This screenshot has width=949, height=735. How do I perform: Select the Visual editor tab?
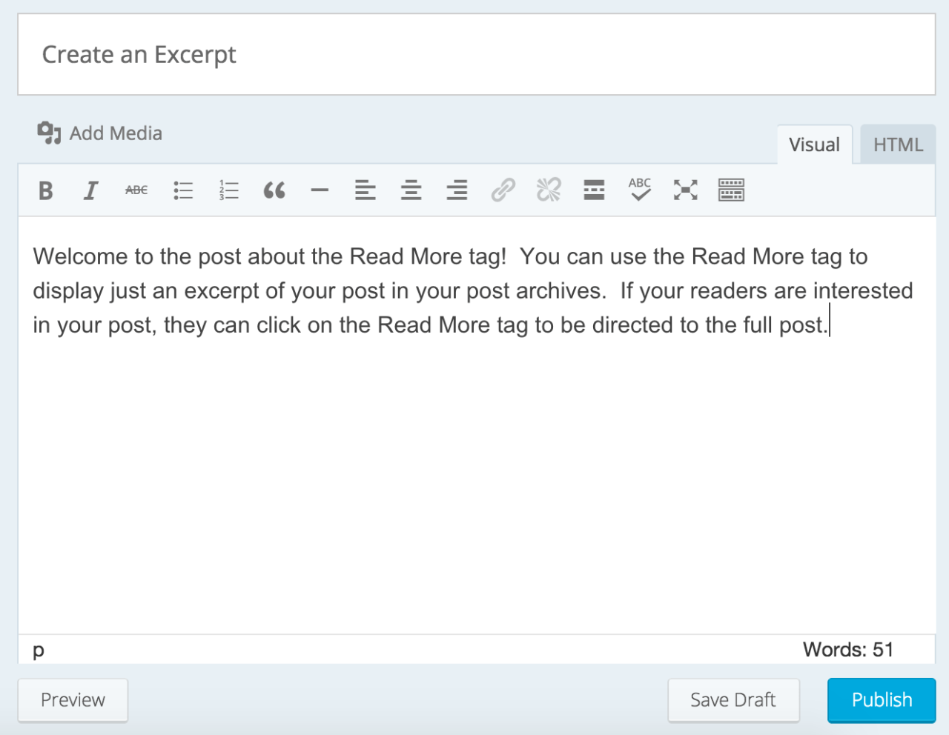tap(814, 144)
